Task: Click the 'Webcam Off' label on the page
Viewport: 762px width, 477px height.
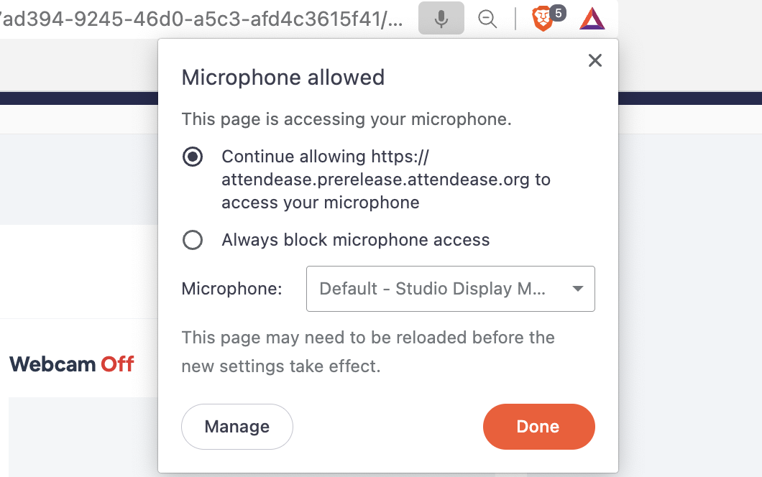Action: pyautogui.click(x=71, y=364)
